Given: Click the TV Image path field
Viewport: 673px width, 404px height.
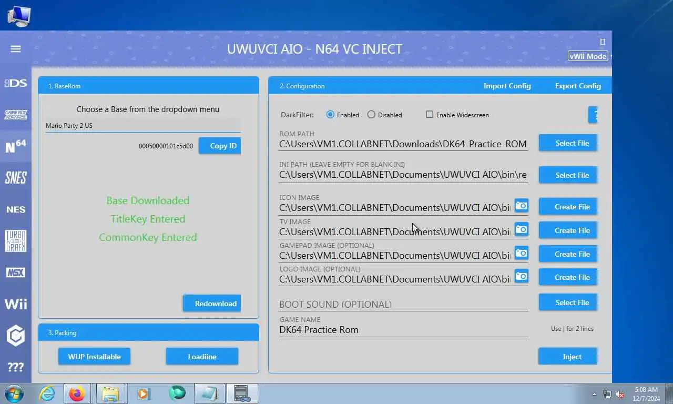Looking at the screenshot, I should pos(395,231).
